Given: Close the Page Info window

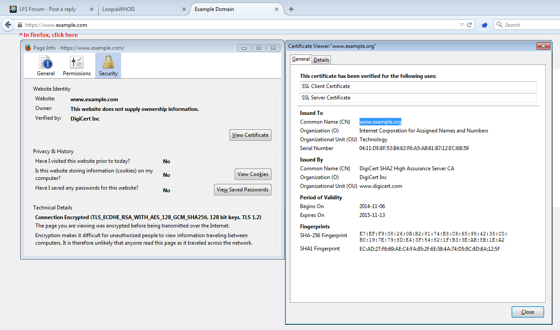Looking at the screenshot, I should (x=273, y=48).
